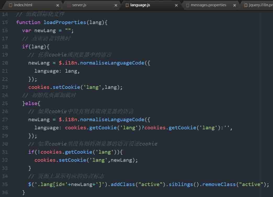Click line number 25 in gutter

tap(5, 103)
